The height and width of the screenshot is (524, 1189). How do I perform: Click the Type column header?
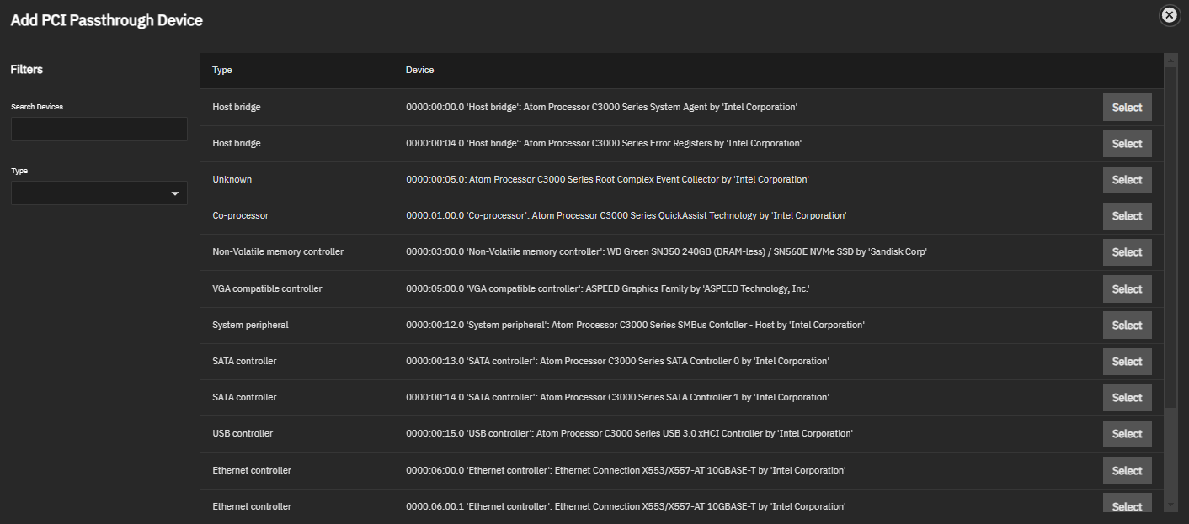(x=222, y=71)
